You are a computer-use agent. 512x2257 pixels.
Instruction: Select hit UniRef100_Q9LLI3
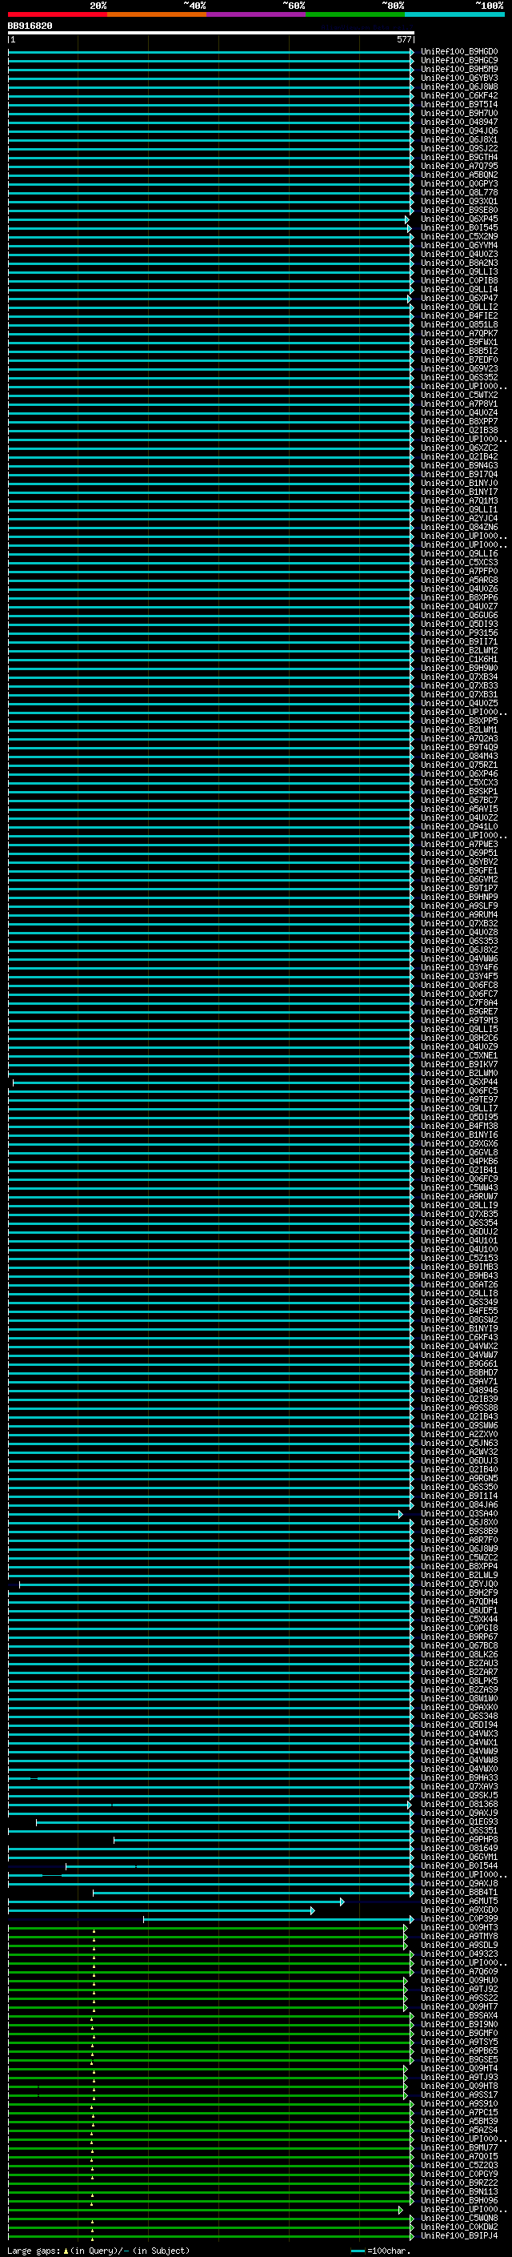coord(459,271)
